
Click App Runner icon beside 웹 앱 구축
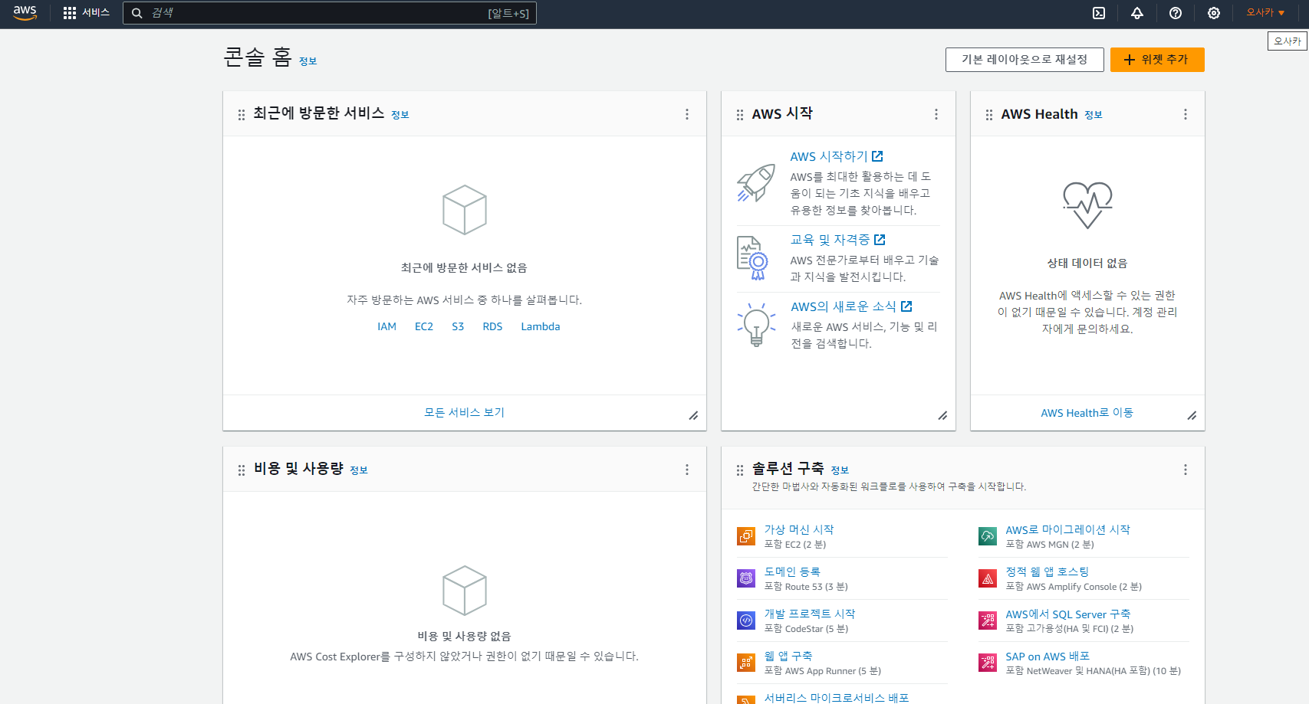pyautogui.click(x=746, y=663)
